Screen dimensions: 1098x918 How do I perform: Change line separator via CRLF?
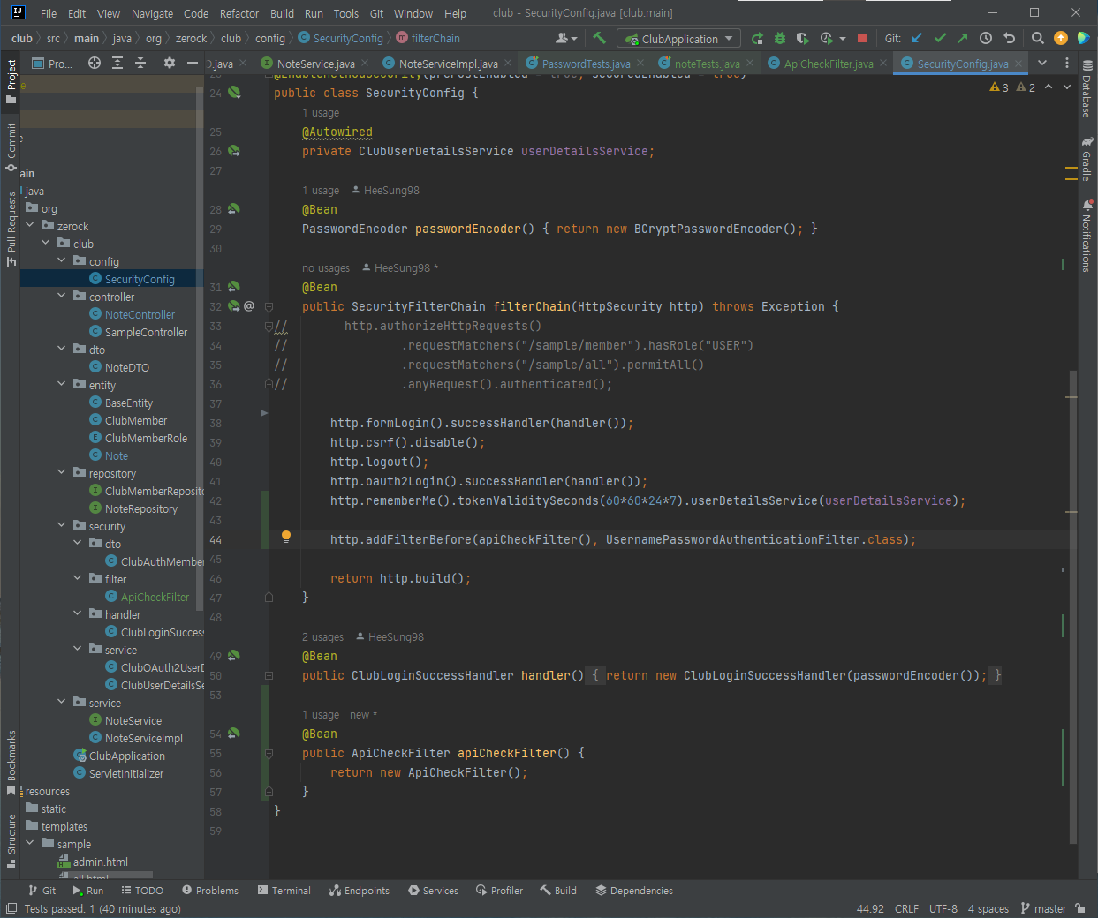click(x=906, y=908)
